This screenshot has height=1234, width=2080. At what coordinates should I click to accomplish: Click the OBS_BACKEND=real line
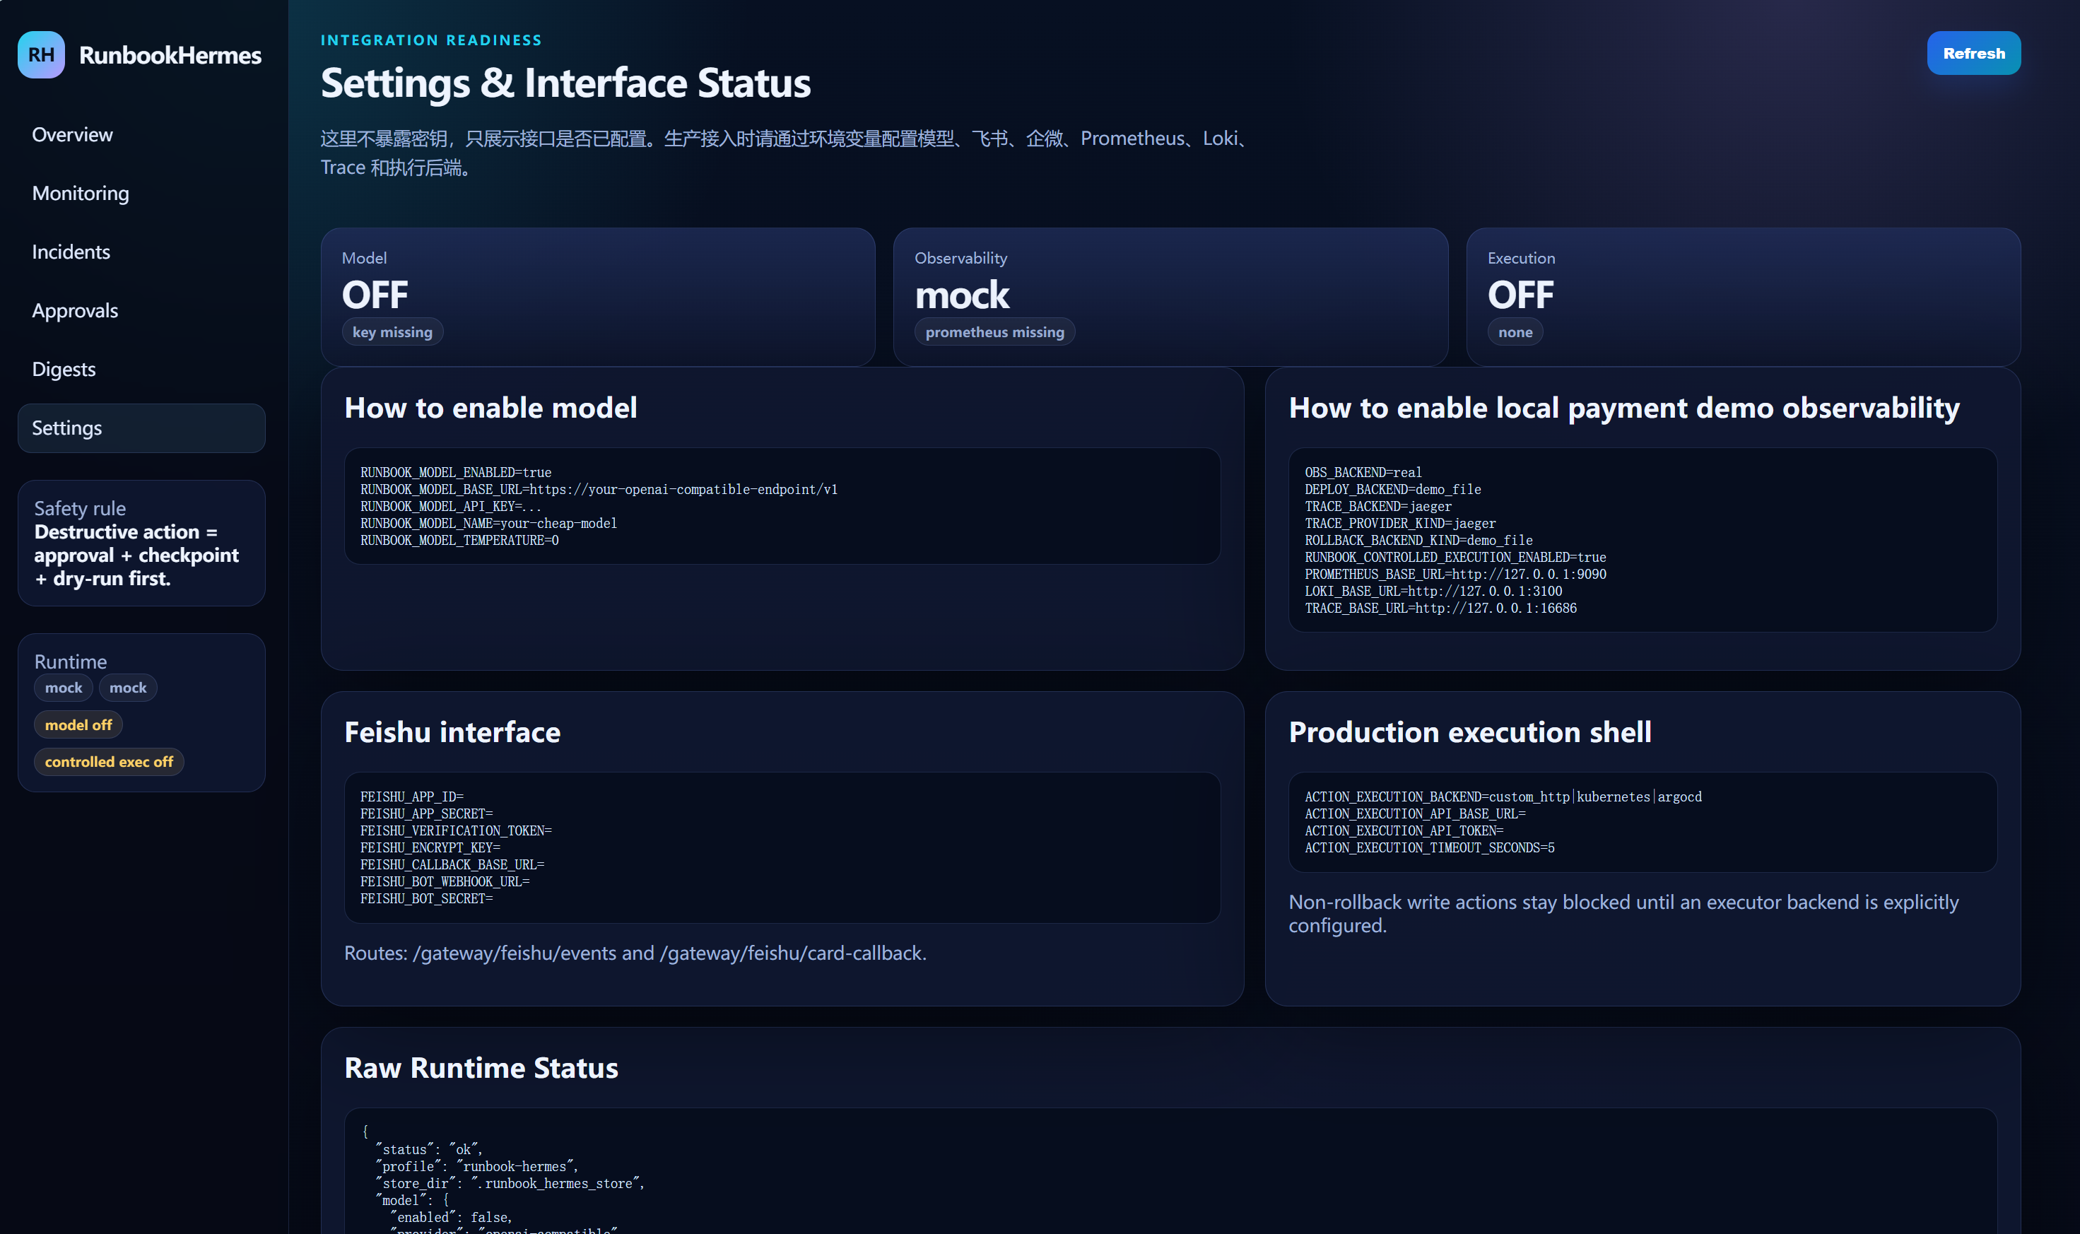click(1363, 472)
